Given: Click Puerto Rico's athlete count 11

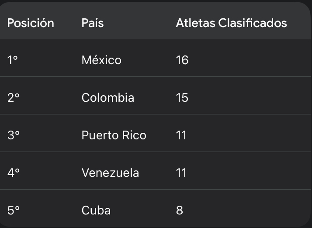Looking at the screenshot, I should (181, 135).
